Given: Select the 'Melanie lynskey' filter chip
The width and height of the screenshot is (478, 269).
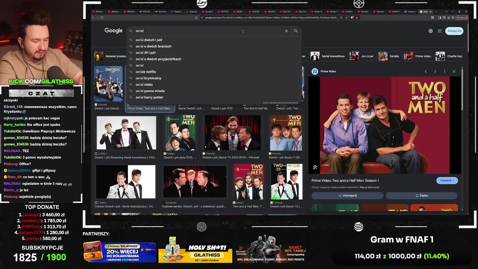Looking at the screenshot, I should click(x=111, y=56).
